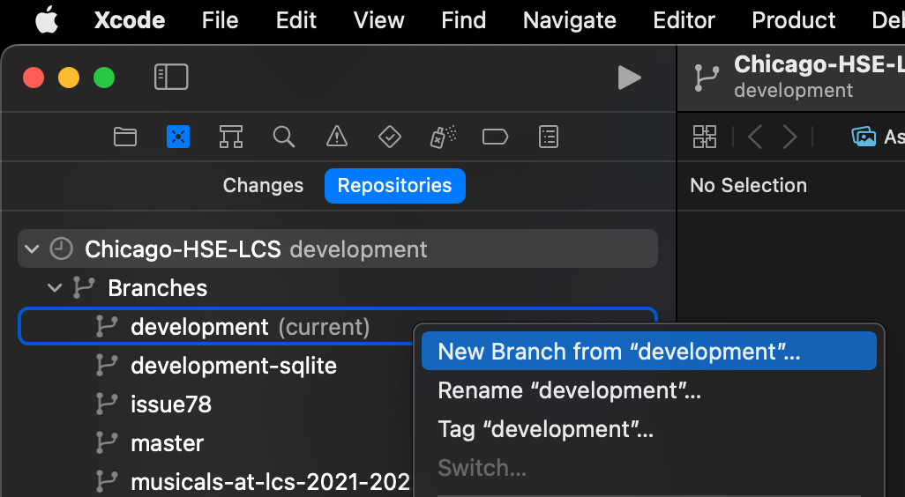Screen dimensions: 905x497
Task: Collapse the Branches group
Action: (55, 288)
